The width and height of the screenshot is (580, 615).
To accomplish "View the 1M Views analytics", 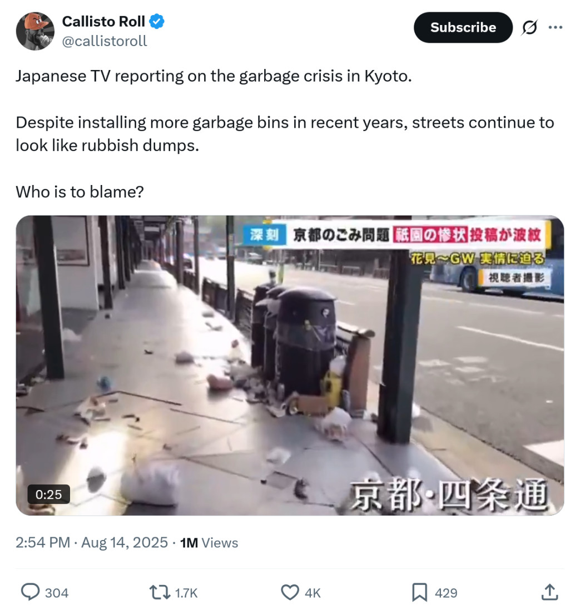I will 209,543.
